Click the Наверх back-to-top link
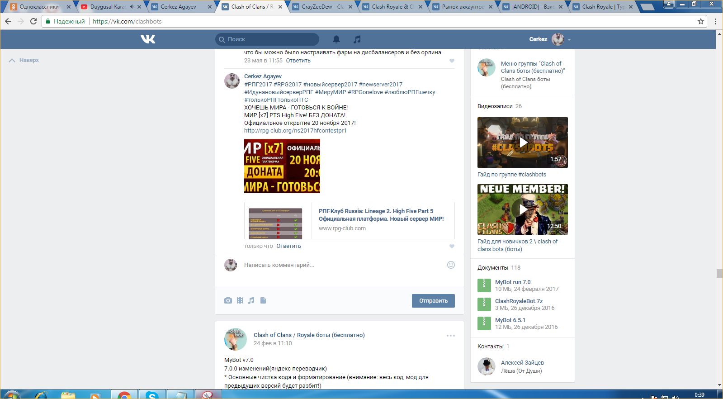The height and width of the screenshot is (399, 723). 24,60
